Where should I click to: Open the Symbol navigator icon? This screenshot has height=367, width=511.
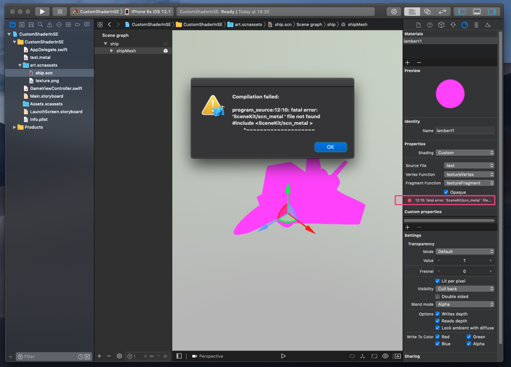pos(31,24)
